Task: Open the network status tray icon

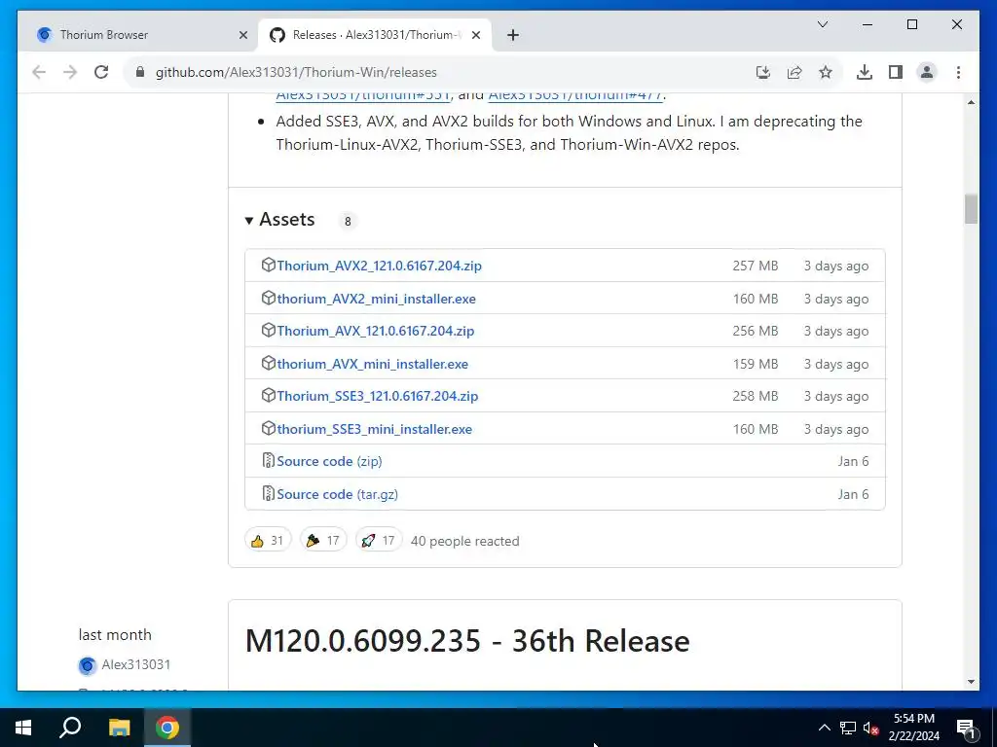Action: 848,728
